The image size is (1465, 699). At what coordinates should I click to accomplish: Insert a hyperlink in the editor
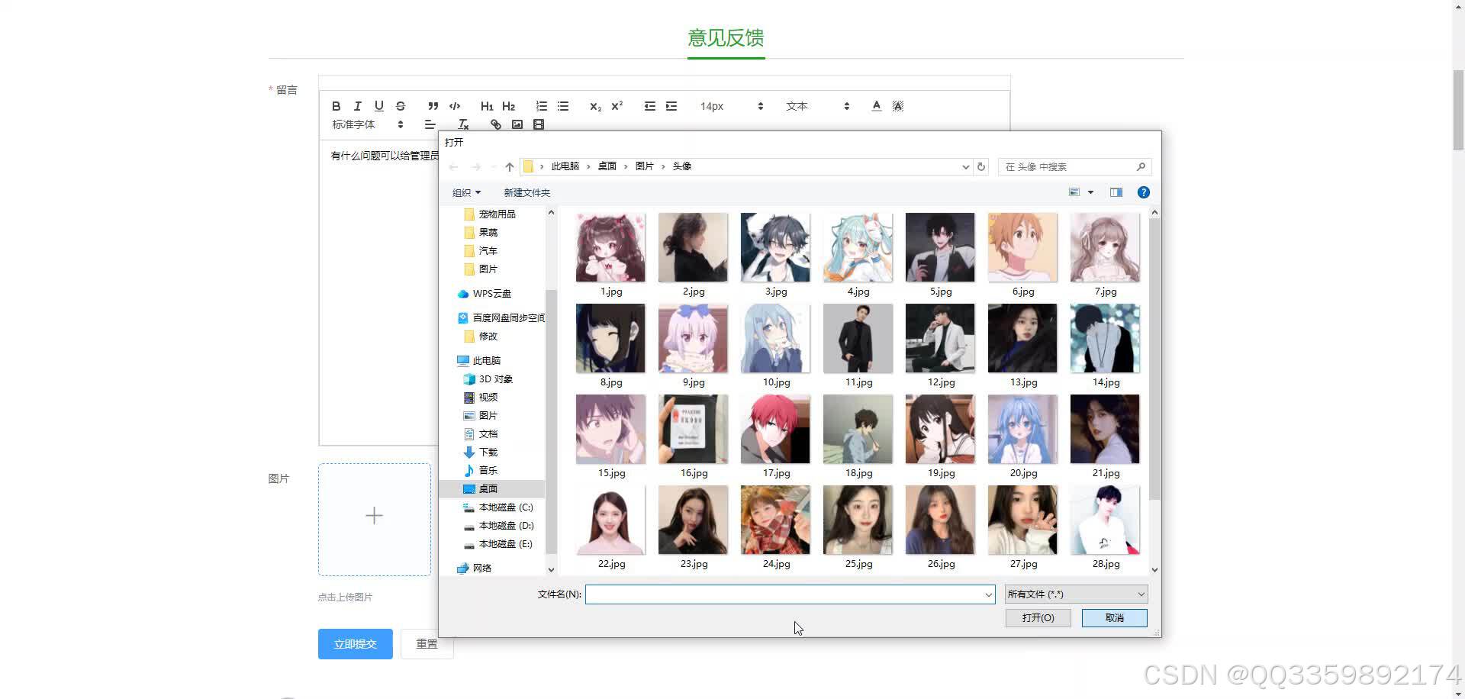coord(495,124)
